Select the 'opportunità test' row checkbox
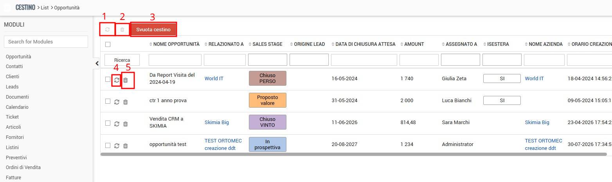612x182 pixels. coord(108,145)
